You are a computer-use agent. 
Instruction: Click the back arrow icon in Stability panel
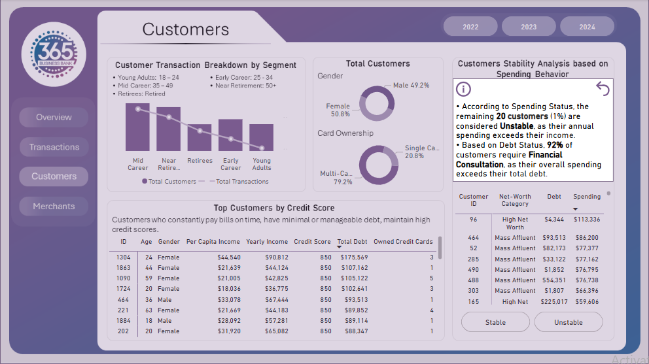coord(603,89)
